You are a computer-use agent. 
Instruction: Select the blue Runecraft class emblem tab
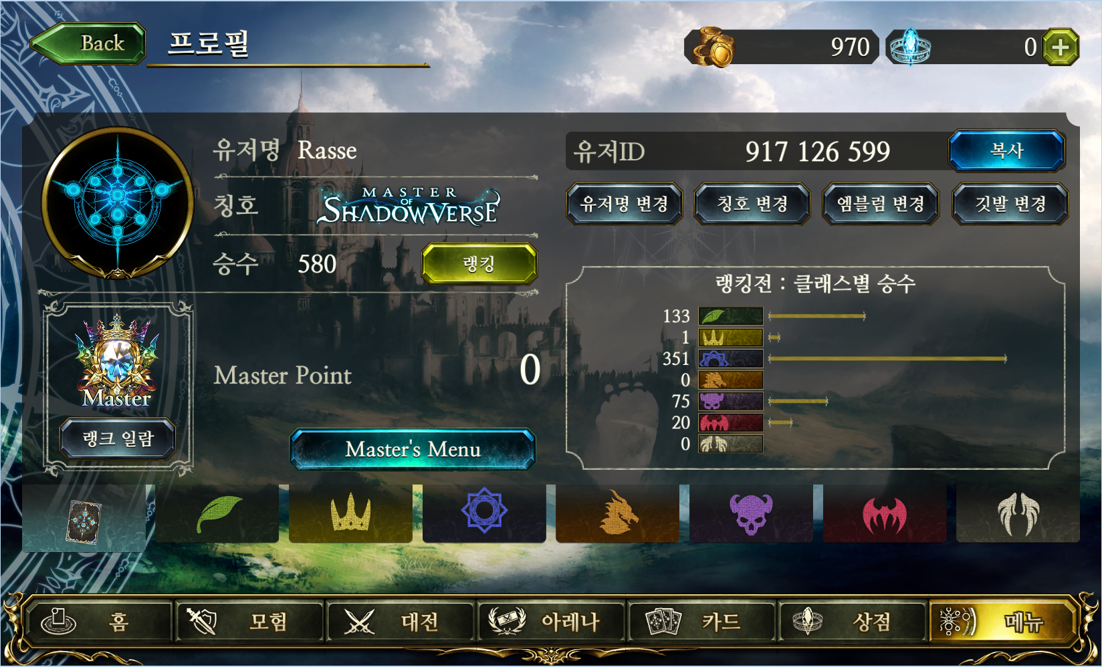click(x=484, y=513)
